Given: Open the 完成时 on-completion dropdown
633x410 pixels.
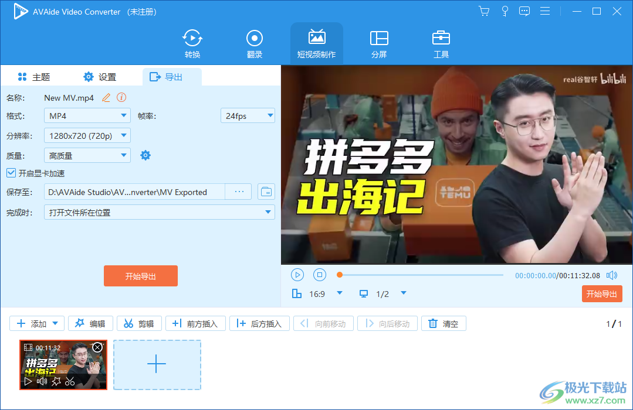Looking at the screenshot, I should [160, 212].
